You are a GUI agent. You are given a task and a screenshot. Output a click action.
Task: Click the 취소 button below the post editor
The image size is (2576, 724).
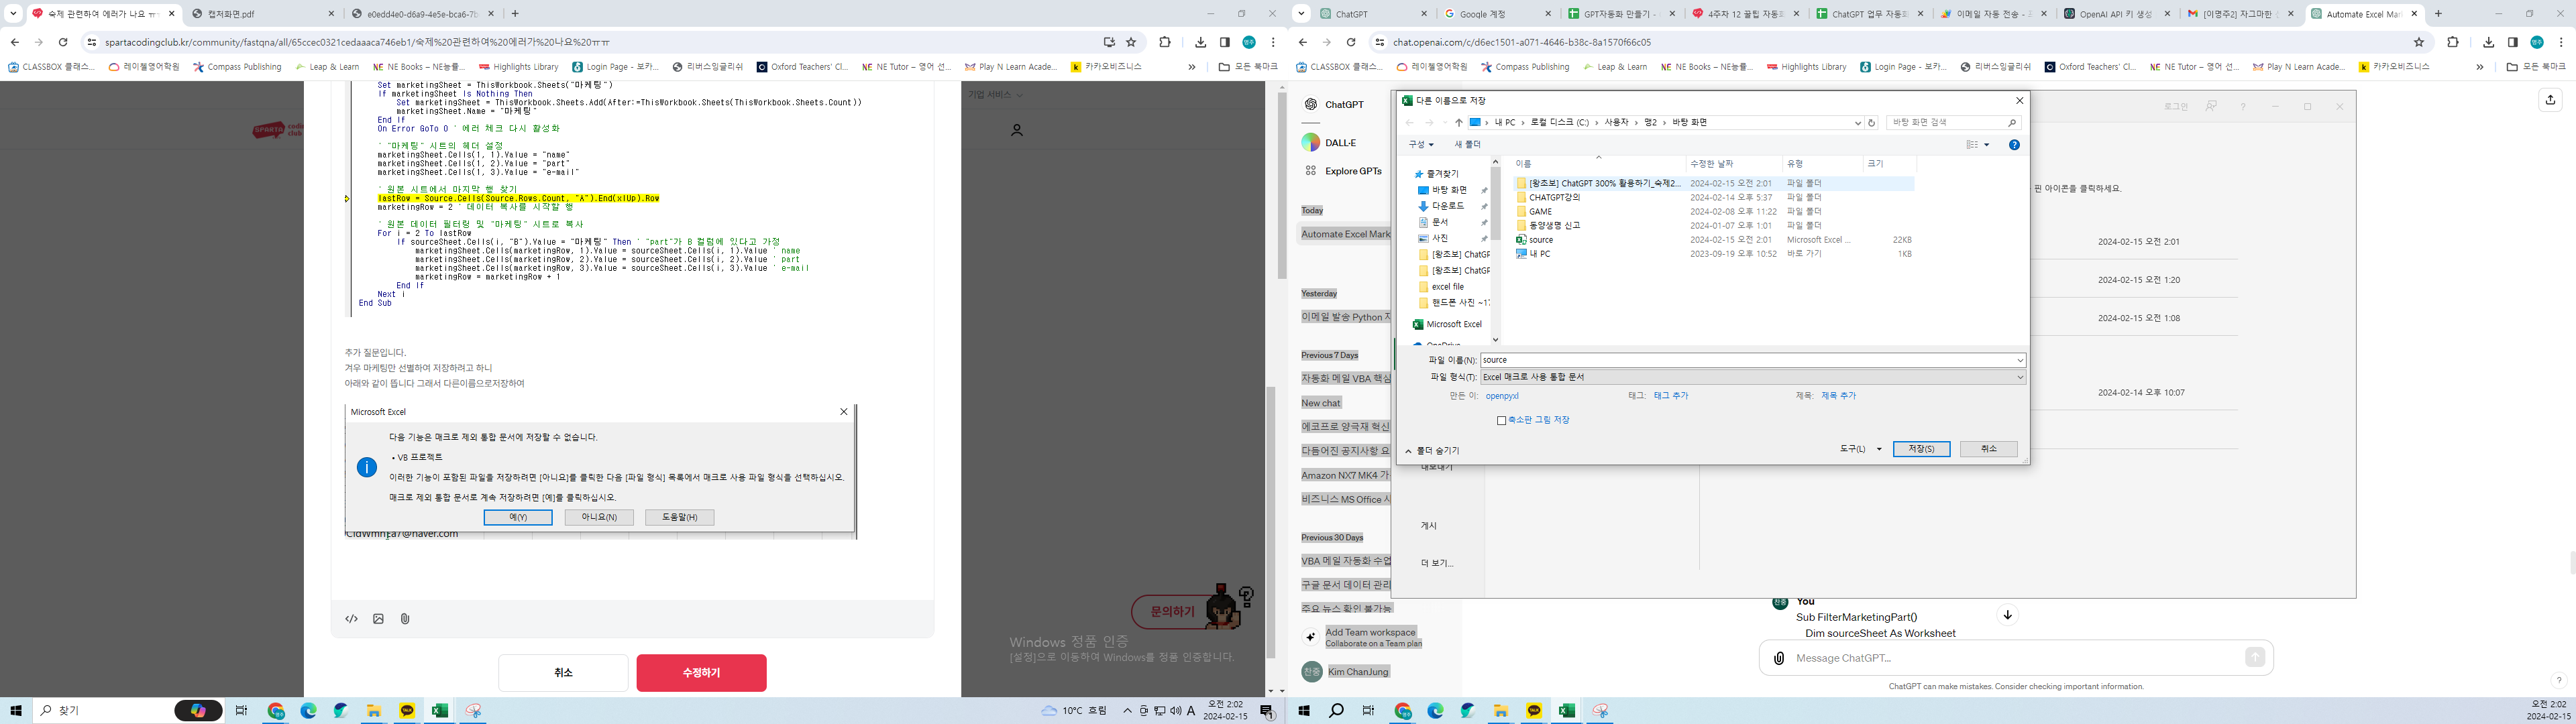[x=564, y=673]
